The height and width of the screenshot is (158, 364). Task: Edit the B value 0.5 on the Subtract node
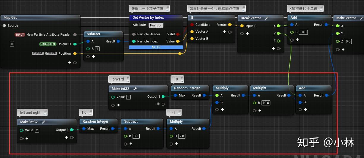136,136
